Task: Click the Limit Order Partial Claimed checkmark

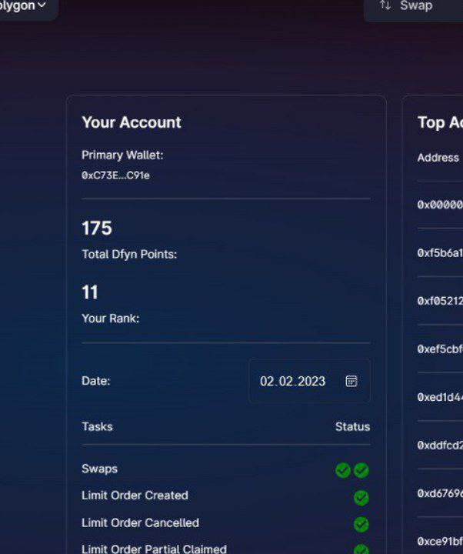Action: tap(361, 549)
